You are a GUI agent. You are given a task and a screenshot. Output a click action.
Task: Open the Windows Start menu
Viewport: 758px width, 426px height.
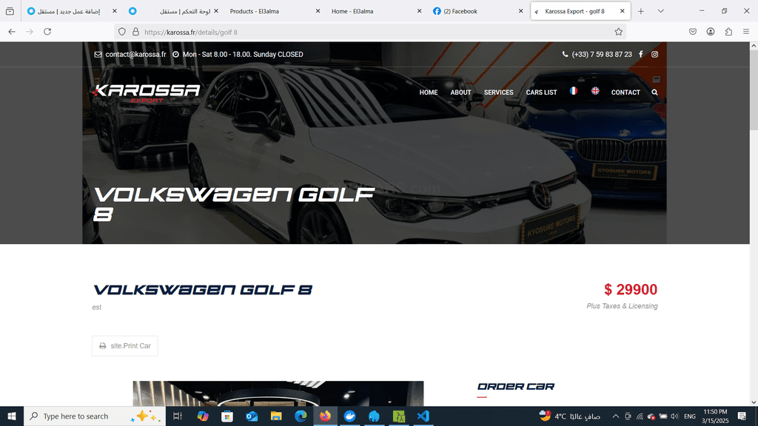pos(12,416)
